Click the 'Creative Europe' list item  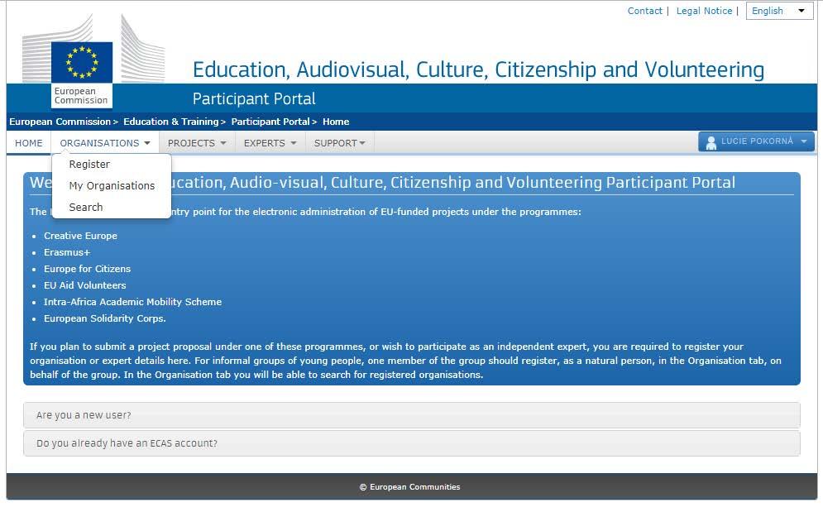[80, 236]
